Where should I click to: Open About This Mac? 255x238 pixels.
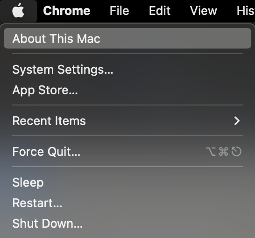coord(127,38)
